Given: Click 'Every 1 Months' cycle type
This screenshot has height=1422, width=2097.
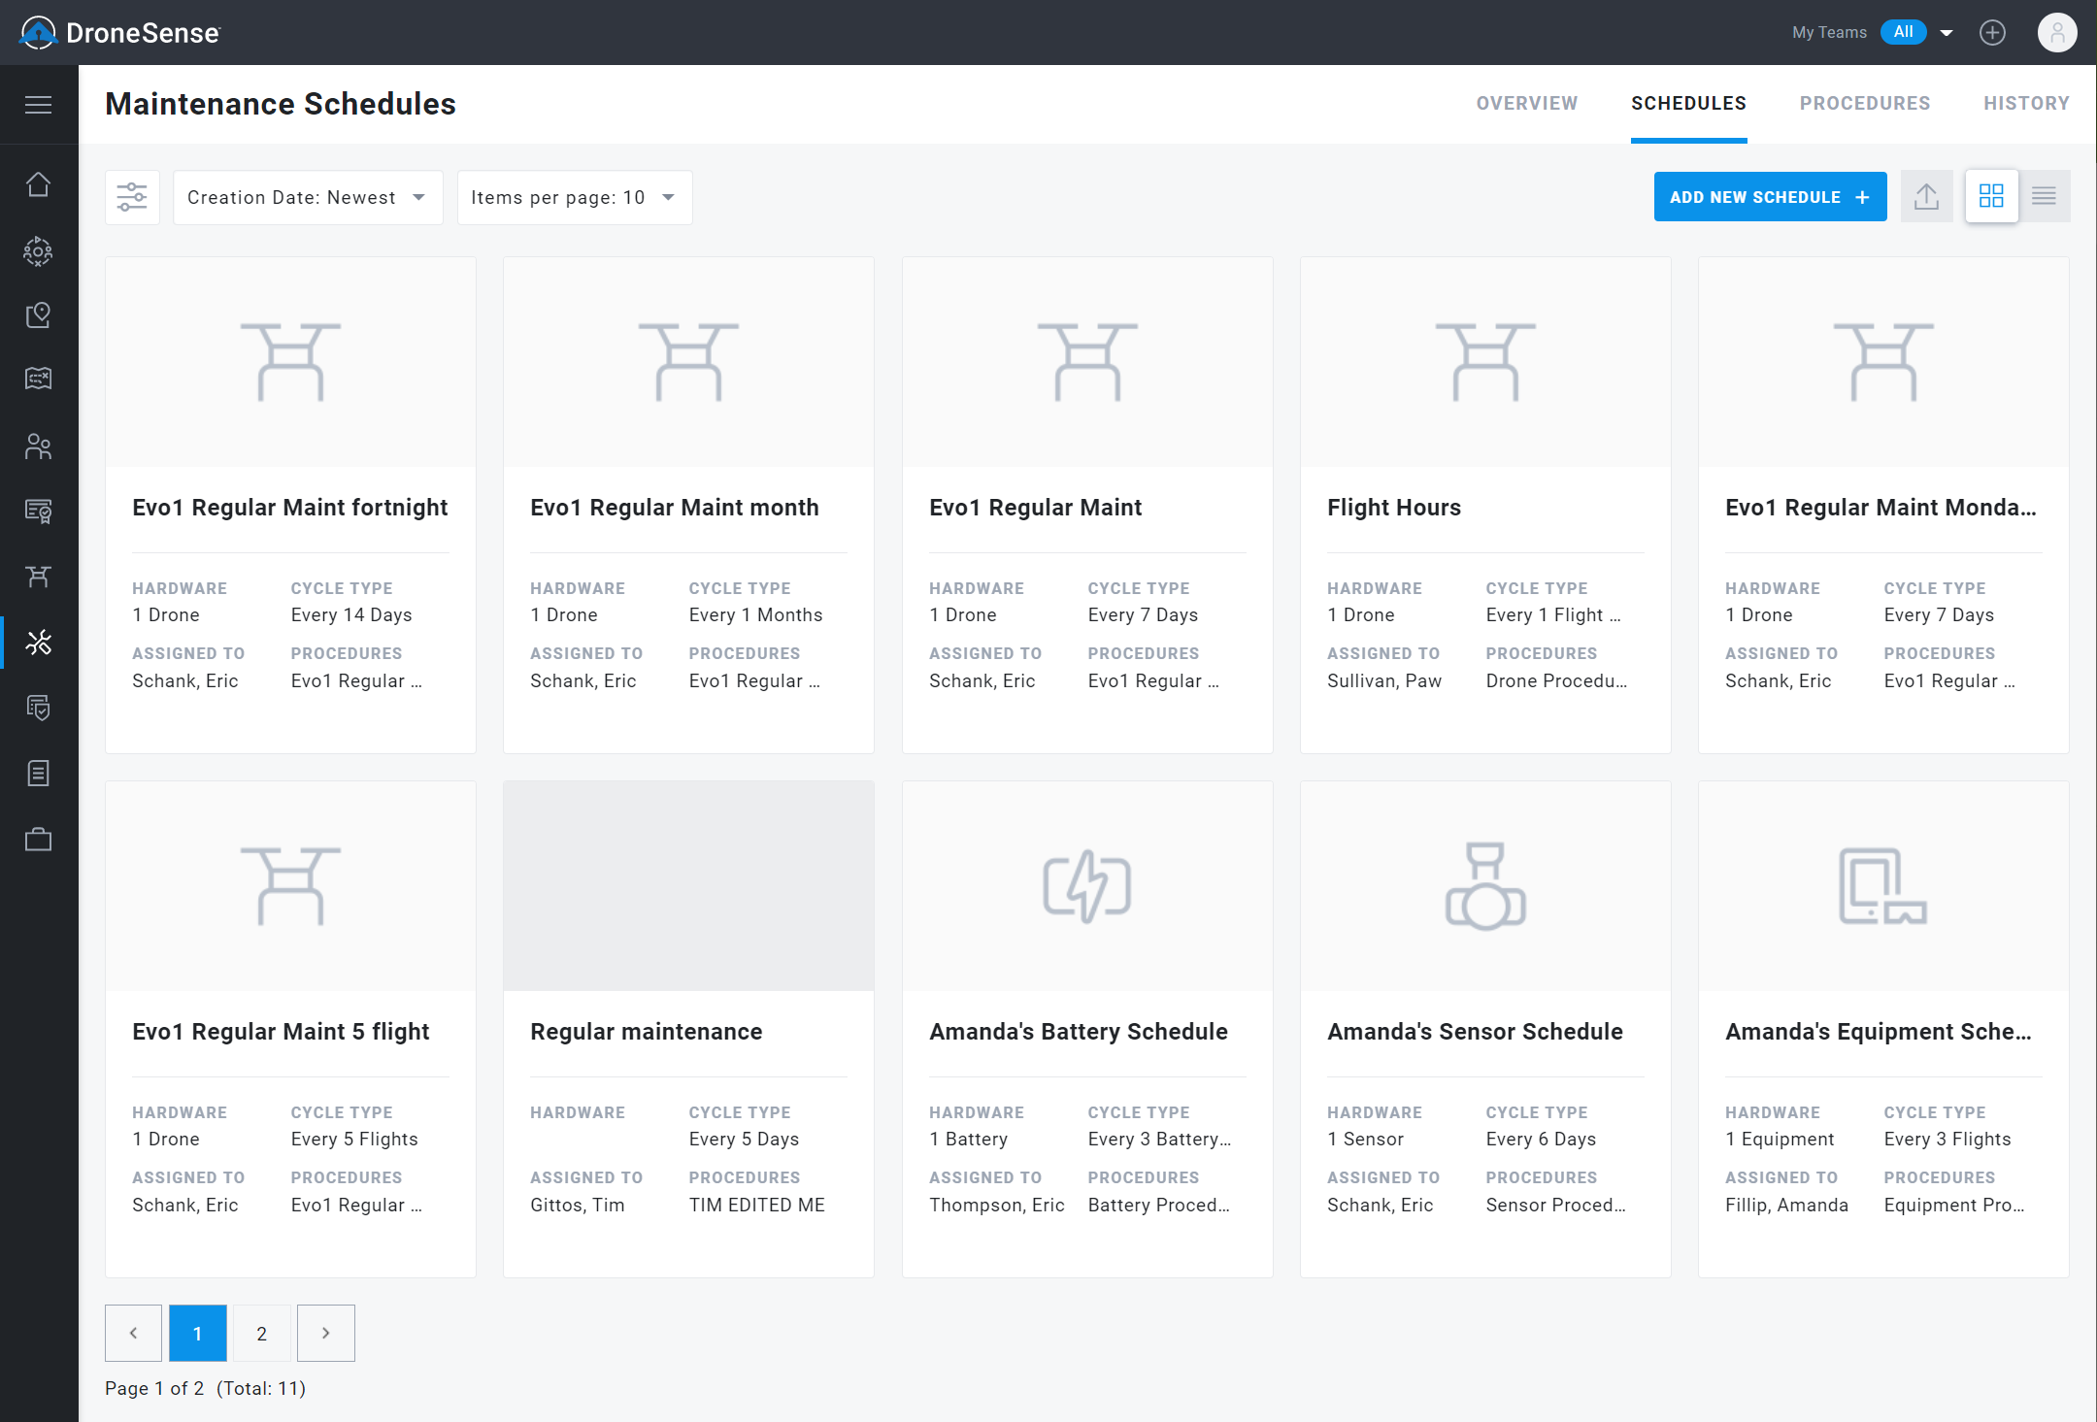Looking at the screenshot, I should [755, 614].
